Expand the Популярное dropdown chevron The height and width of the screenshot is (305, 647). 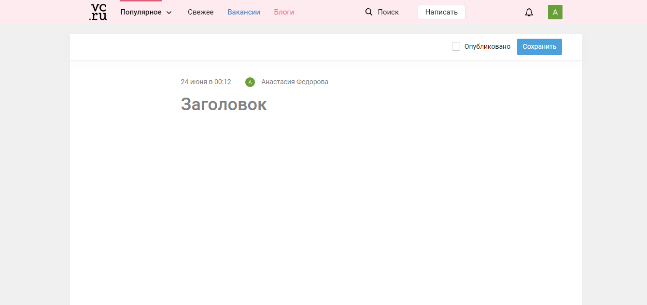169,12
